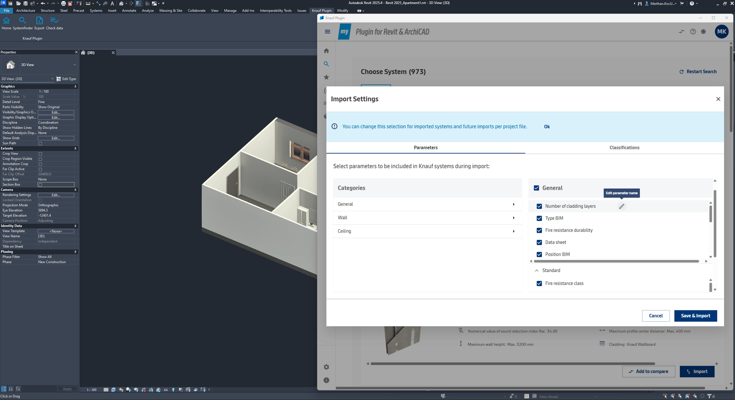Switch to the Classifications tab
The height and width of the screenshot is (400, 735).
coord(624,148)
